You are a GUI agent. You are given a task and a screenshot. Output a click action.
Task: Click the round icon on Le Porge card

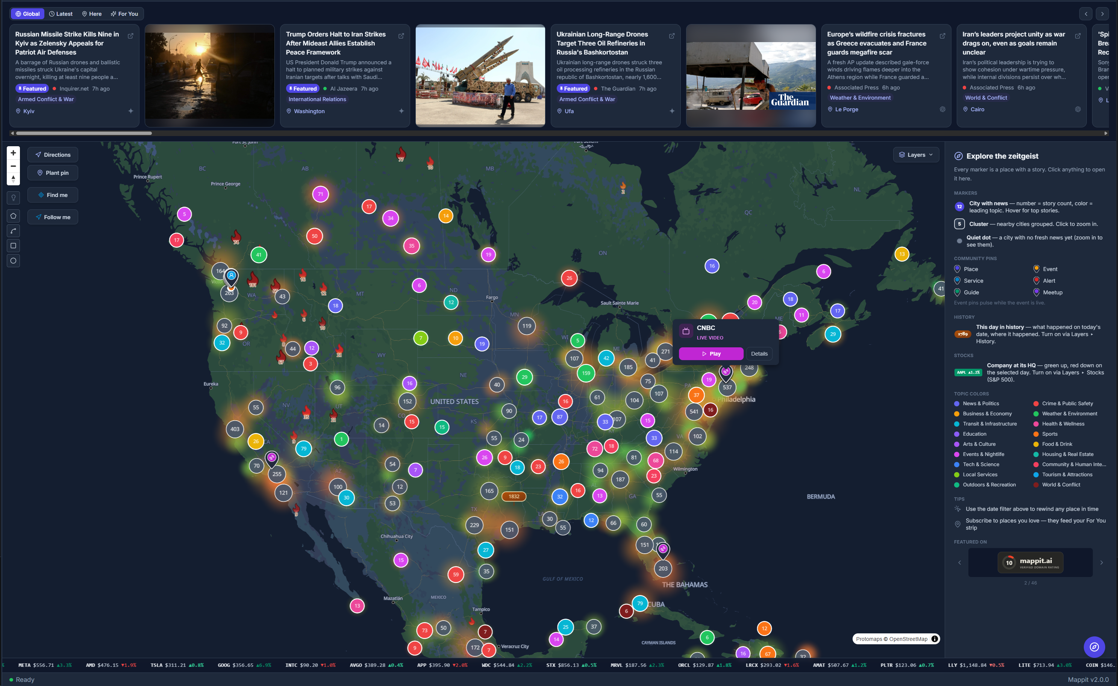click(x=942, y=109)
